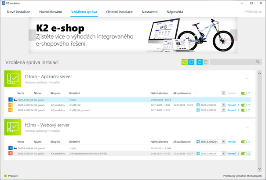
Task: Click the Připojen status indicator
Action: 11,176
